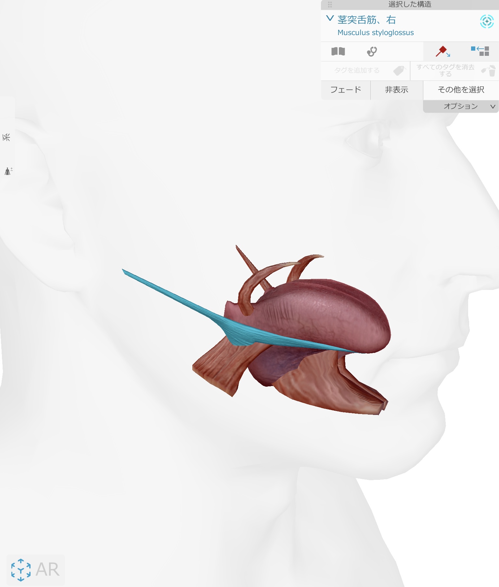
Task: Click タグを追加する button
Action: tap(365, 70)
